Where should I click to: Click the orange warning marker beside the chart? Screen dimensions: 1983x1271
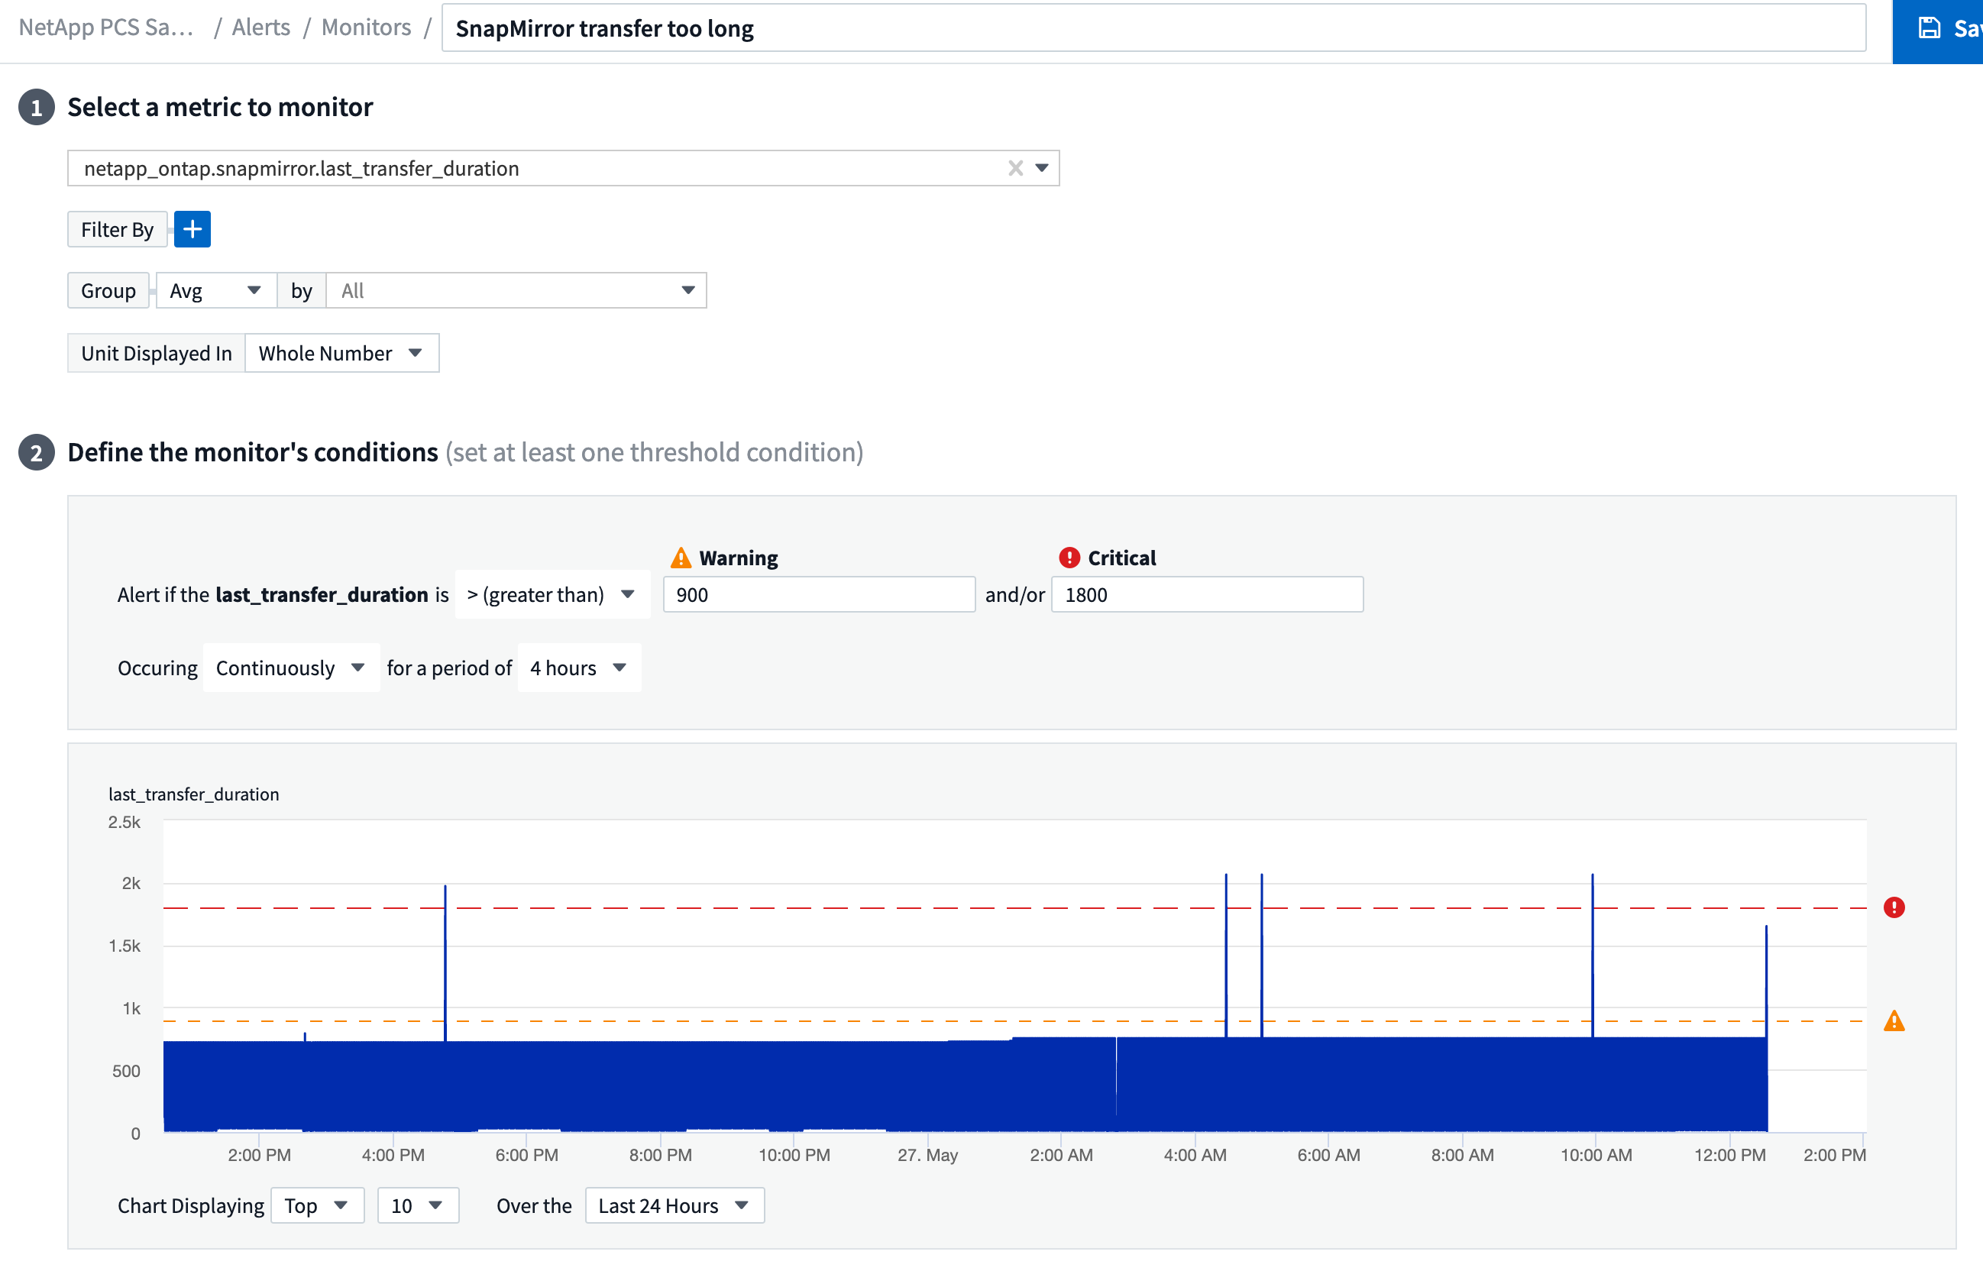pyautogui.click(x=1893, y=1022)
